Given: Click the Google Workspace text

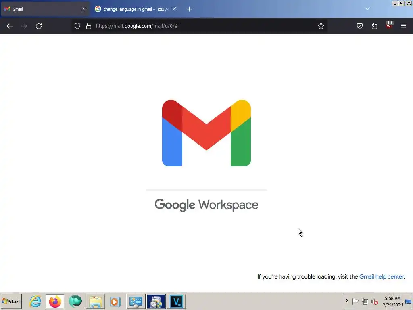Looking at the screenshot, I should coord(206,205).
